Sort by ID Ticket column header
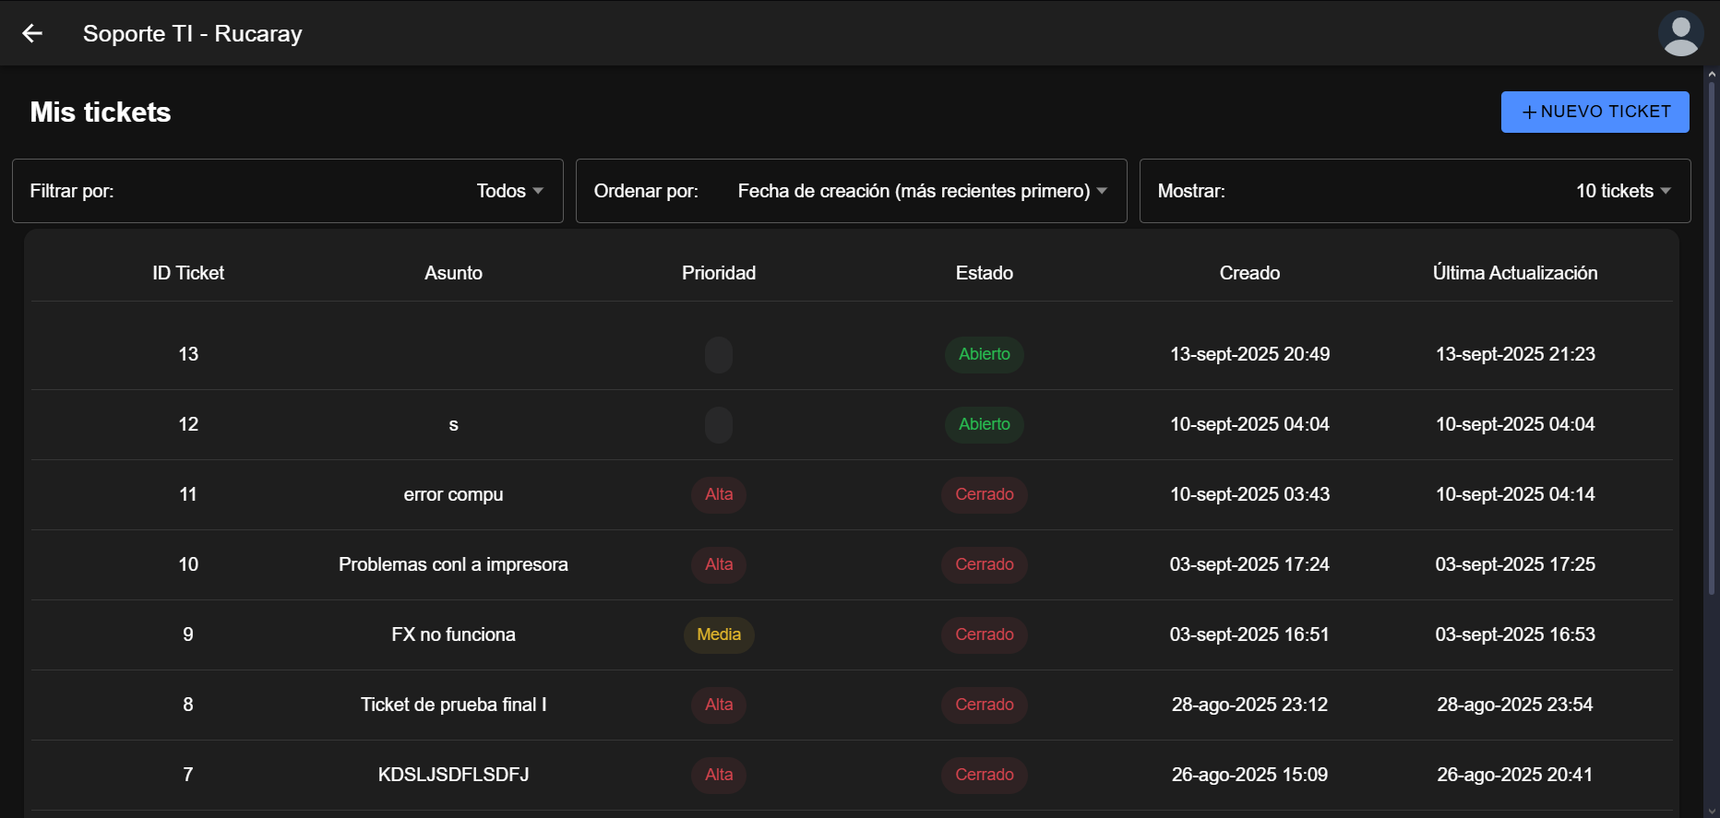Image resolution: width=1720 pixels, height=818 pixels. click(x=188, y=273)
